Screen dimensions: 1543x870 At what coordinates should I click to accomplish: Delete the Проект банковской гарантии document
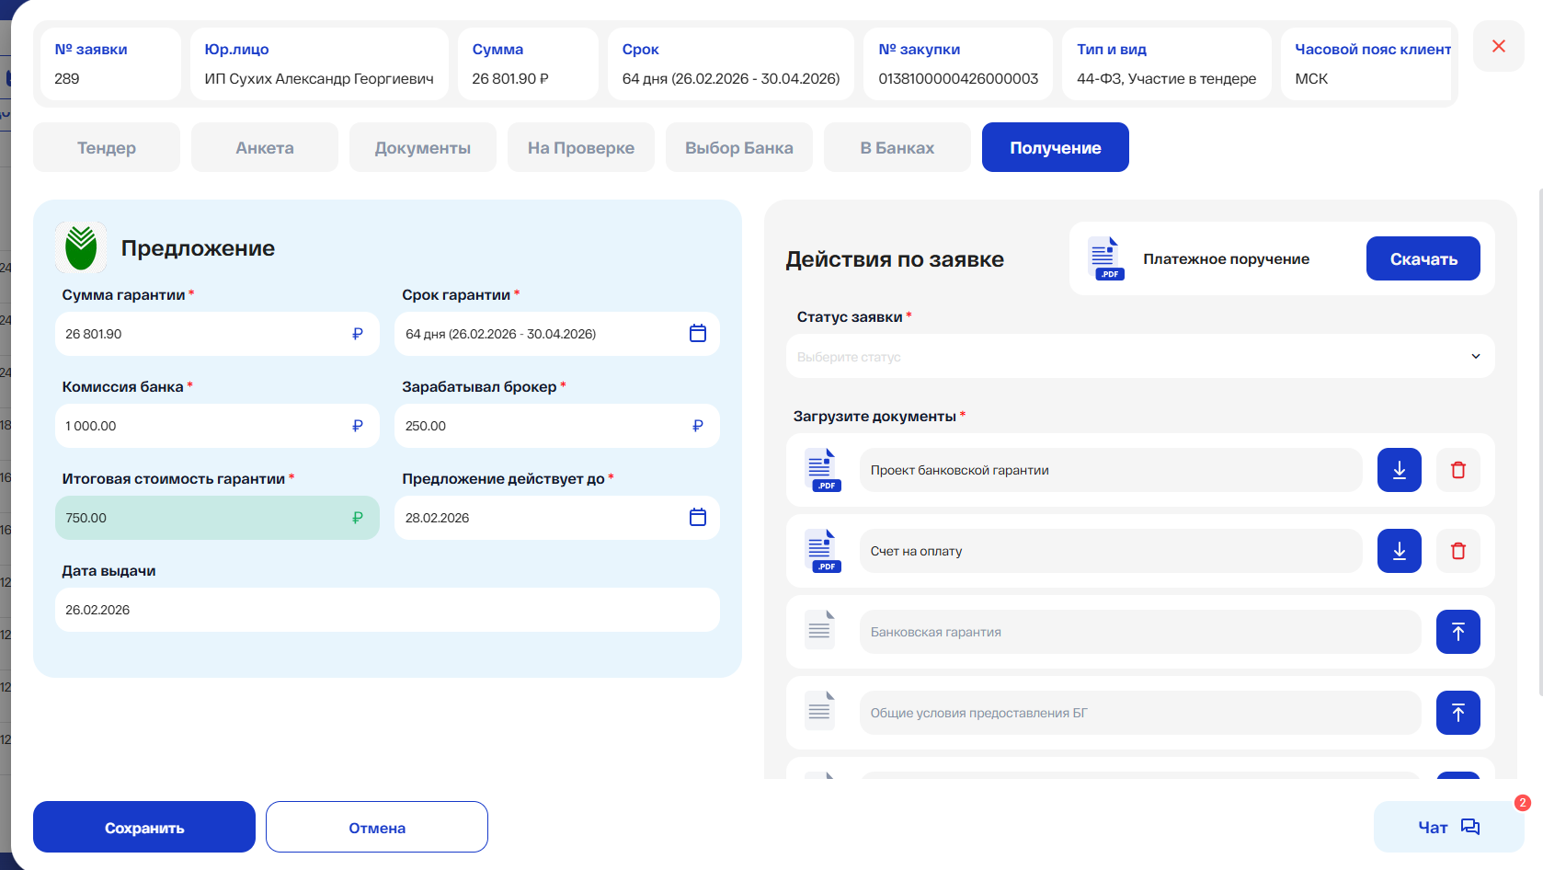point(1458,470)
